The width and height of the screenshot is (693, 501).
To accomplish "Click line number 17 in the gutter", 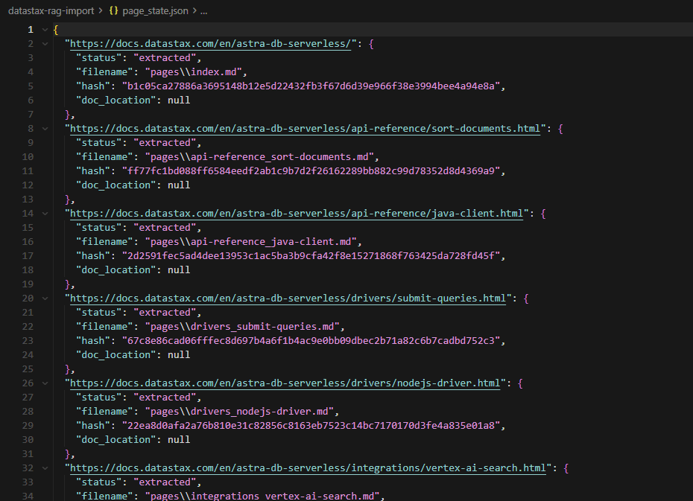I will tap(28, 256).
